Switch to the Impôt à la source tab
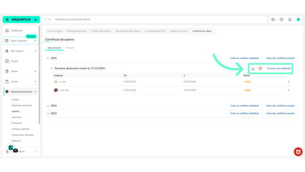The width and height of the screenshot is (305, 172). [179, 31]
